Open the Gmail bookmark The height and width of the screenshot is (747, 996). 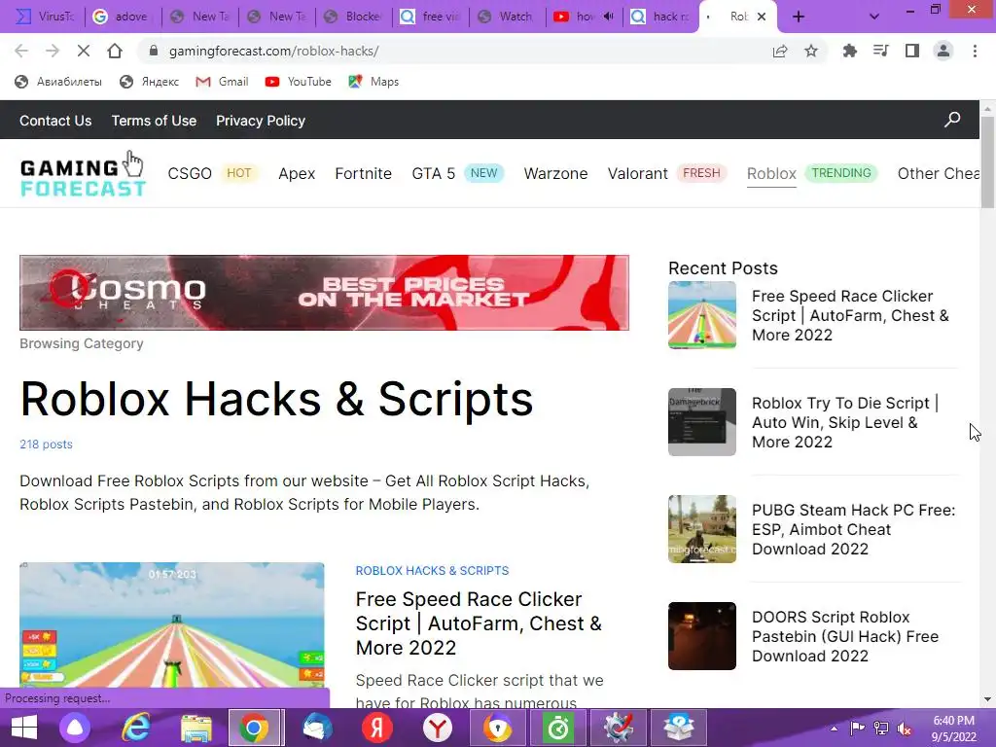(222, 82)
